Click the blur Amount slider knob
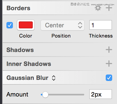This screenshot has height=104, width=117. click(45, 95)
